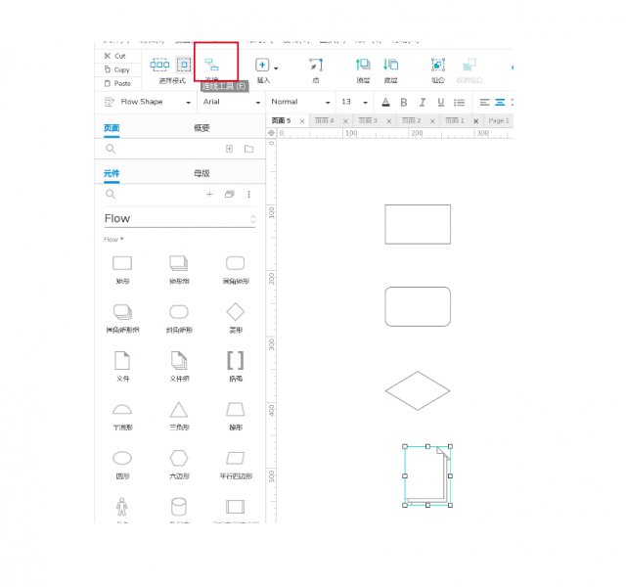Open the 页面 2 canvas tab

(411, 120)
